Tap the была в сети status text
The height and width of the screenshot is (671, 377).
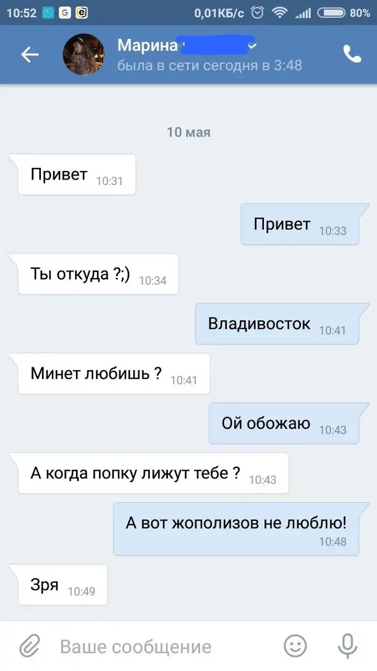[210, 66]
